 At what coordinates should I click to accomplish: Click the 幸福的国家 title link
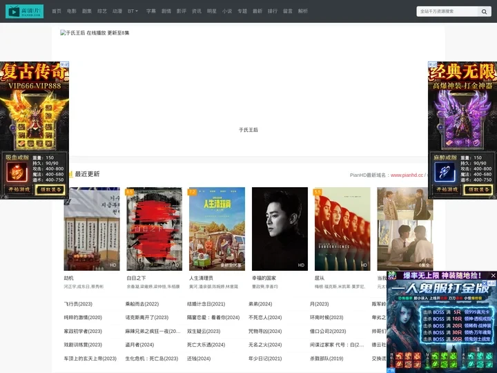click(264, 278)
